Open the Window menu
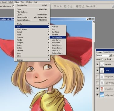Viewport: 114px width, 111px height. (29, 2)
